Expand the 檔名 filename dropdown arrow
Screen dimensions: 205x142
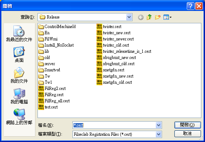159,125
